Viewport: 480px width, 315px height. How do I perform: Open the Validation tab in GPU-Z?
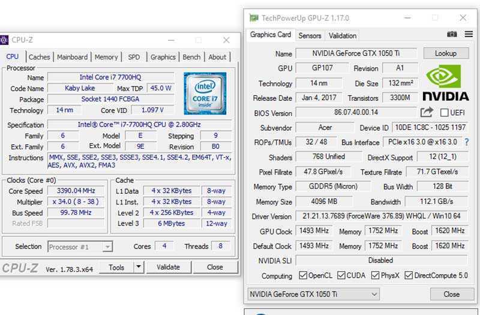(x=343, y=35)
